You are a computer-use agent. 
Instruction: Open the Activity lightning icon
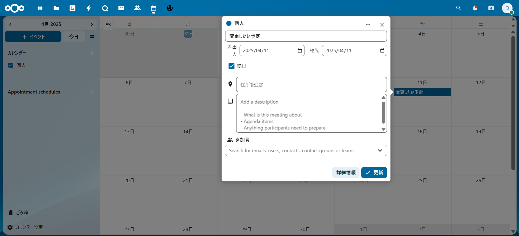(x=89, y=8)
